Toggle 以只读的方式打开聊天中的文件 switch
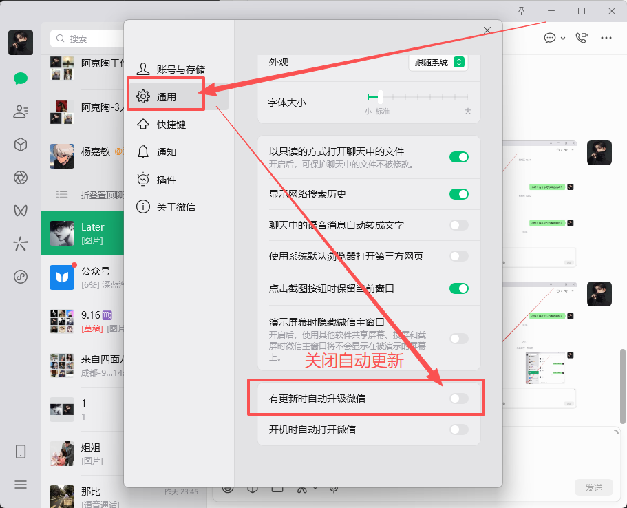The height and width of the screenshot is (508, 627). click(x=458, y=157)
